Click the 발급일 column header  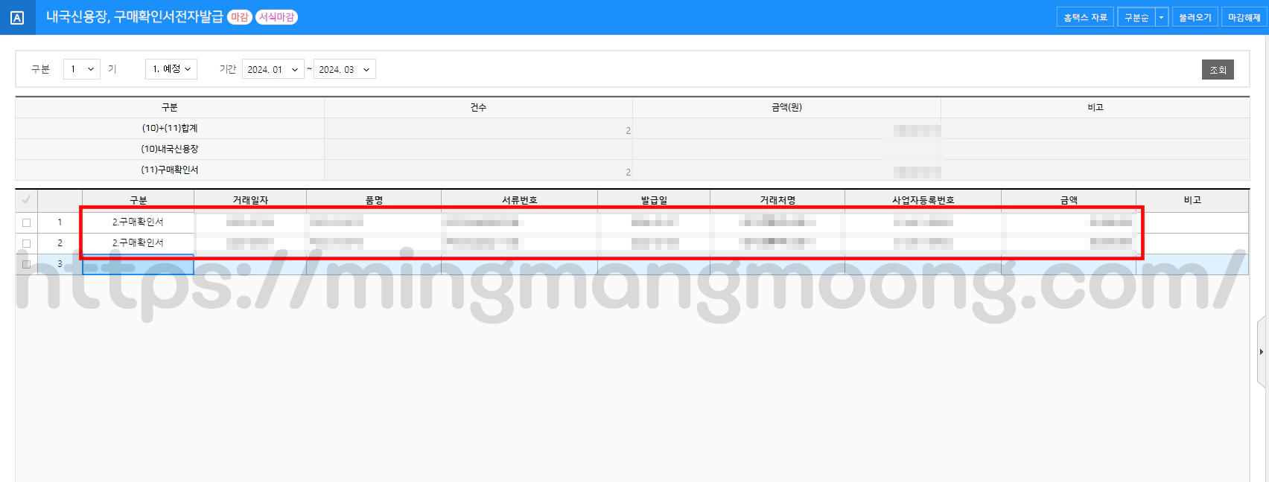point(654,200)
